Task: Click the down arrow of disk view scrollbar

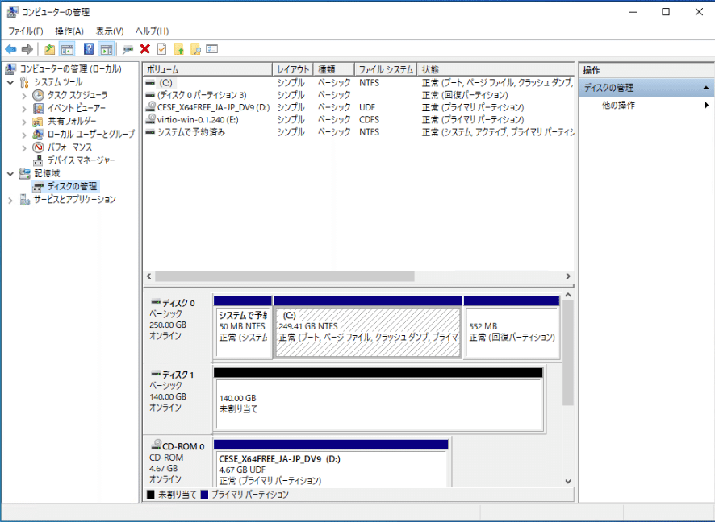Action: (x=567, y=482)
